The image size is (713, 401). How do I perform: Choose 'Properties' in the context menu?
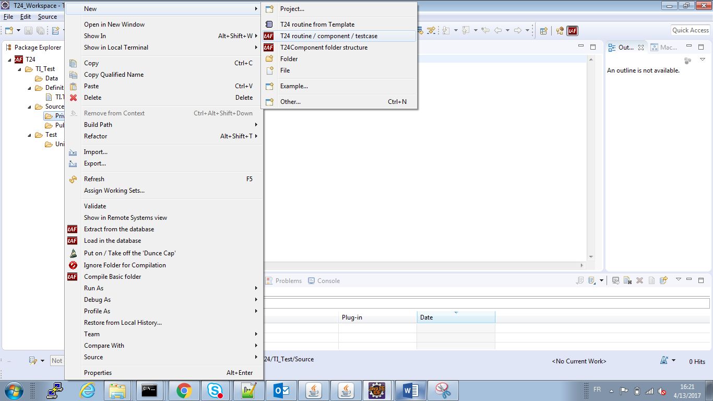(x=98, y=373)
